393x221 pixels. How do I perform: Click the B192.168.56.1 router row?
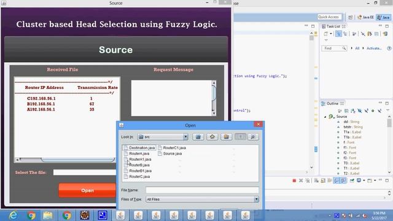click(x=60, y=104)
